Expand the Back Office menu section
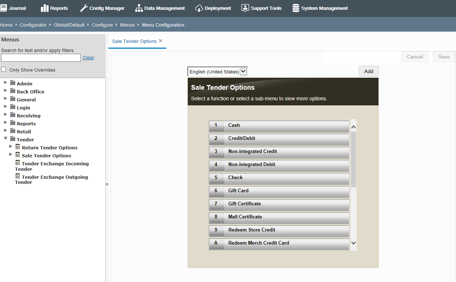 click(5, 91)
